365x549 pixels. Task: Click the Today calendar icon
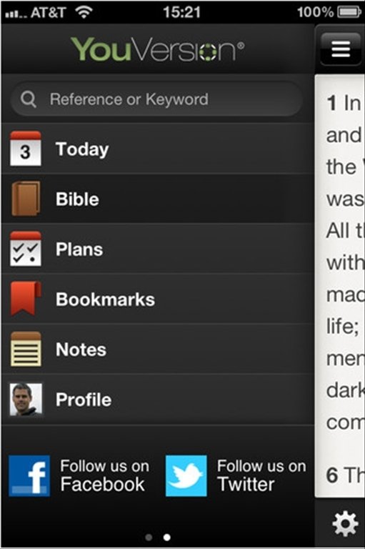[x=26, y=149]
